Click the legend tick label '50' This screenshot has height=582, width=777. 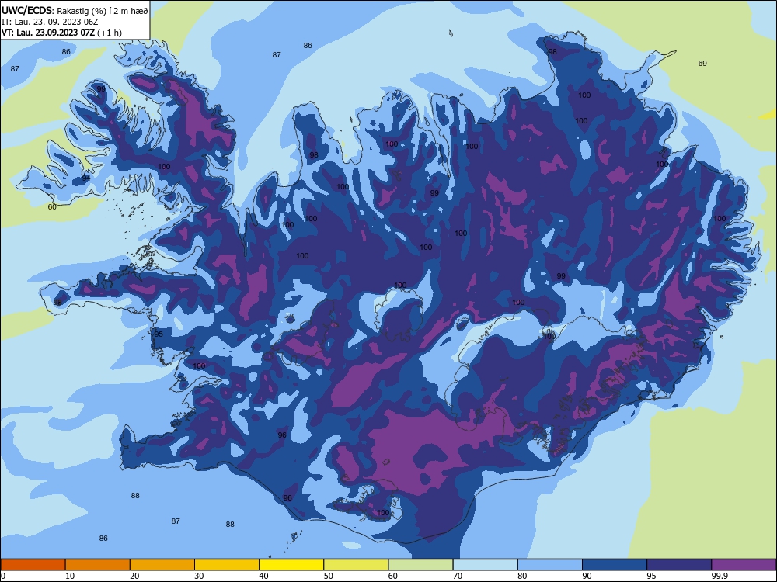pyautogui.click(x=329, y=576)
